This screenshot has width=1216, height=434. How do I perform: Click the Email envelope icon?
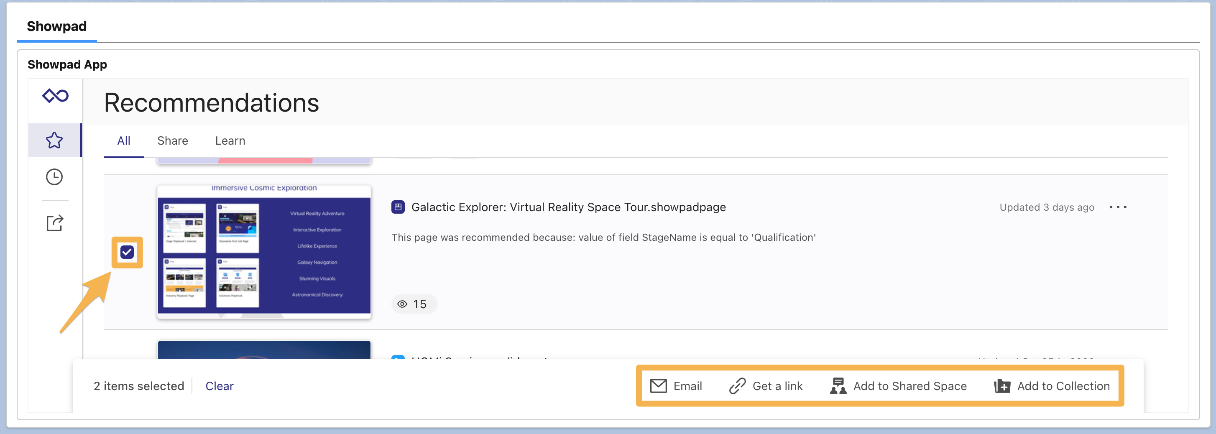pos(658,386)
